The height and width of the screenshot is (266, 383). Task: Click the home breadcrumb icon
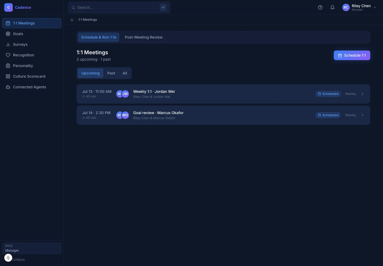pos(72,20)
